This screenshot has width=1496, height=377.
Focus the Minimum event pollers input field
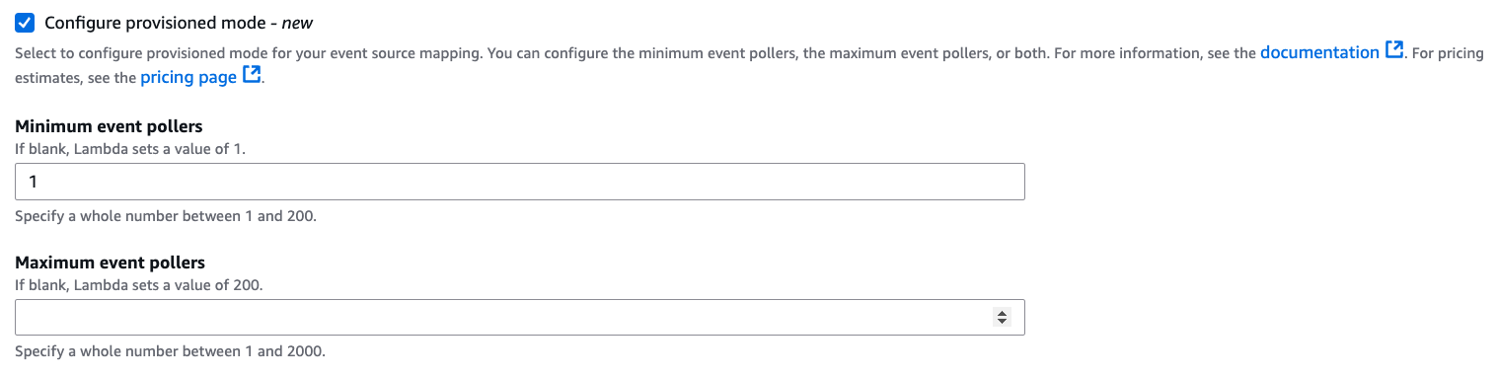(x=520, y=183)
